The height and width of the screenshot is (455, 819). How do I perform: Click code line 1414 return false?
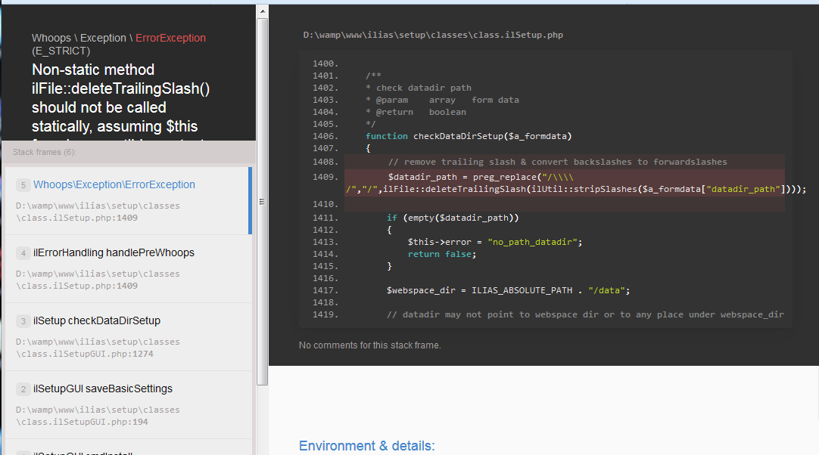coord(442,254)
